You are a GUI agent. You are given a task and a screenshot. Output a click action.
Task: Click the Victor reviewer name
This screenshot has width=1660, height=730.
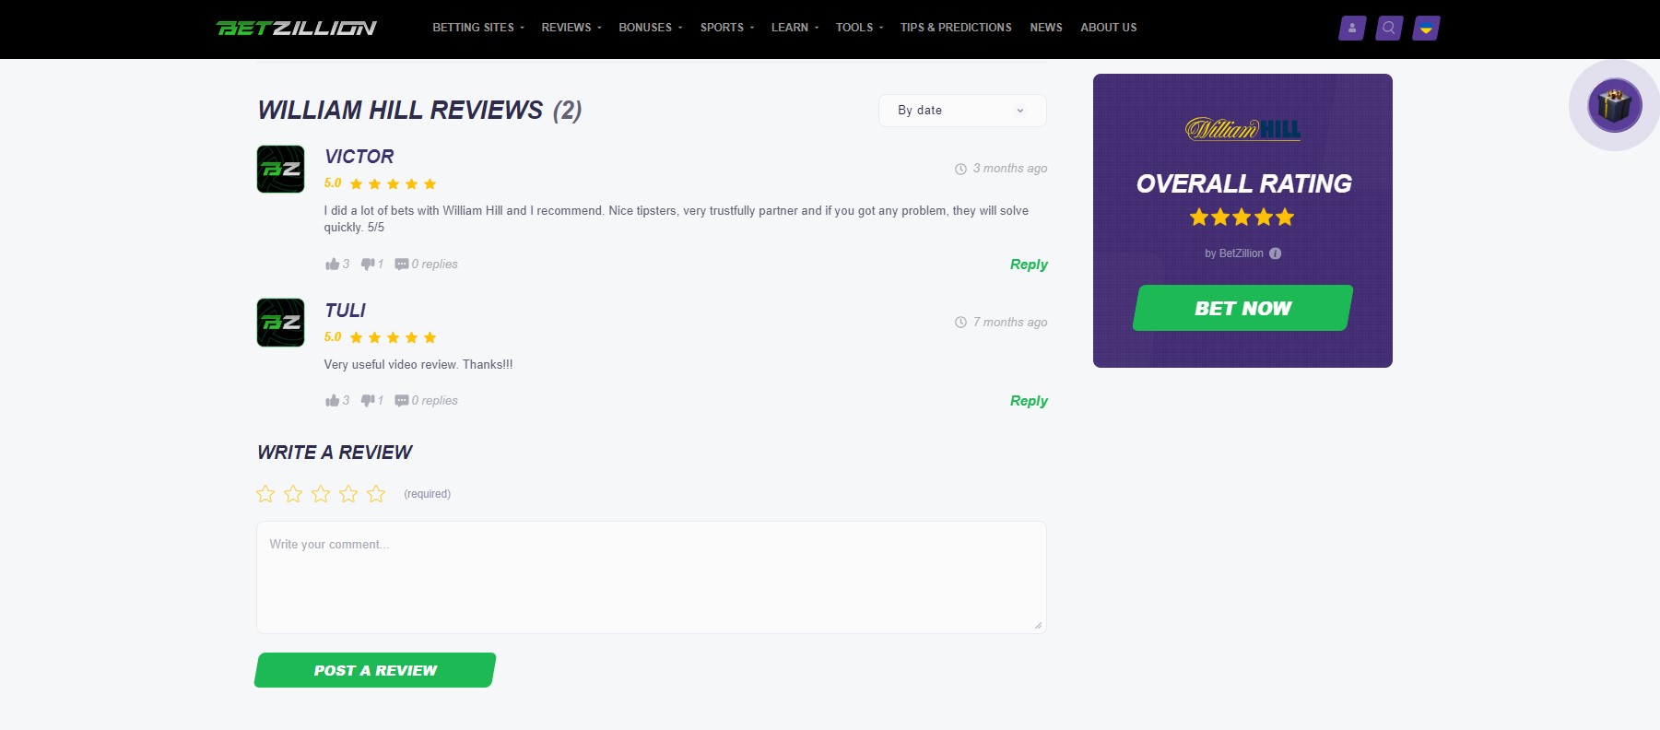point(359,157)
